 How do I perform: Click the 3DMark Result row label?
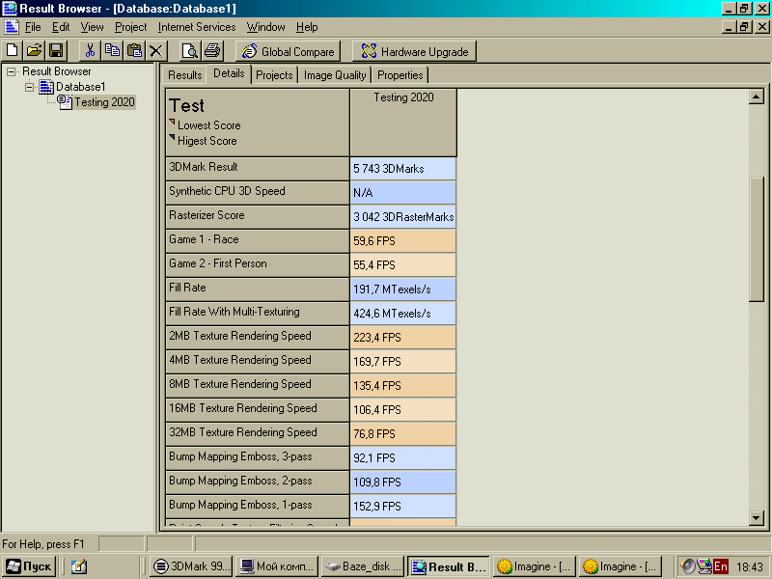204,167
